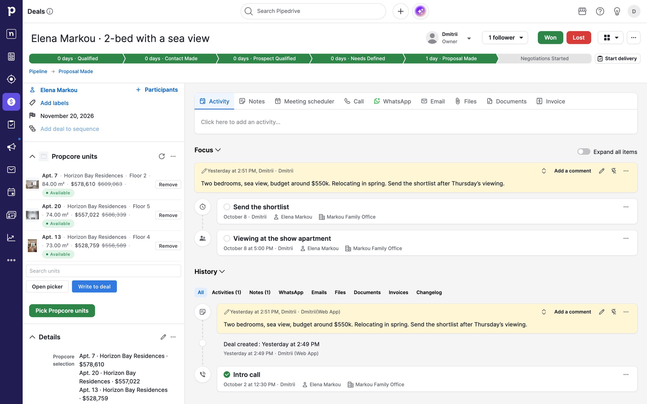Uncheck the completed Intro call activity
Viewport: 647px width, 404px height.
click(x=227, y=375)
